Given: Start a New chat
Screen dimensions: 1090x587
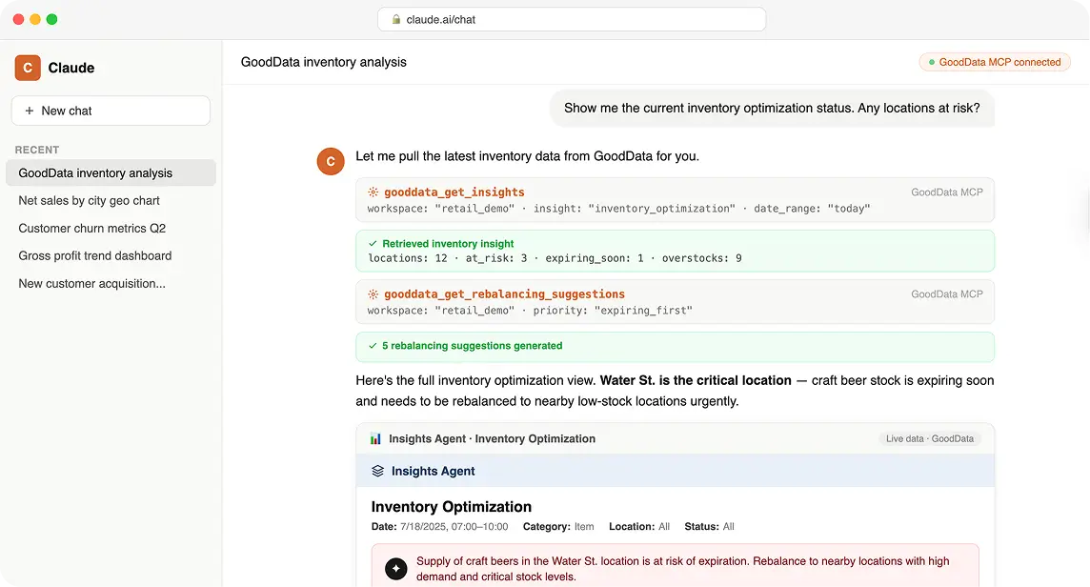Looking at the screenshot, I should tap(111, 111).
